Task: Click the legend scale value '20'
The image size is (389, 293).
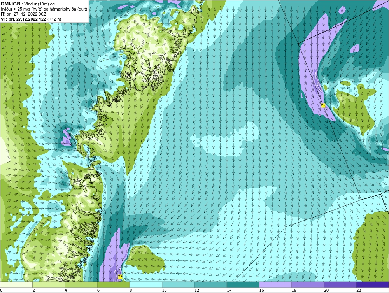Action: 326,291
